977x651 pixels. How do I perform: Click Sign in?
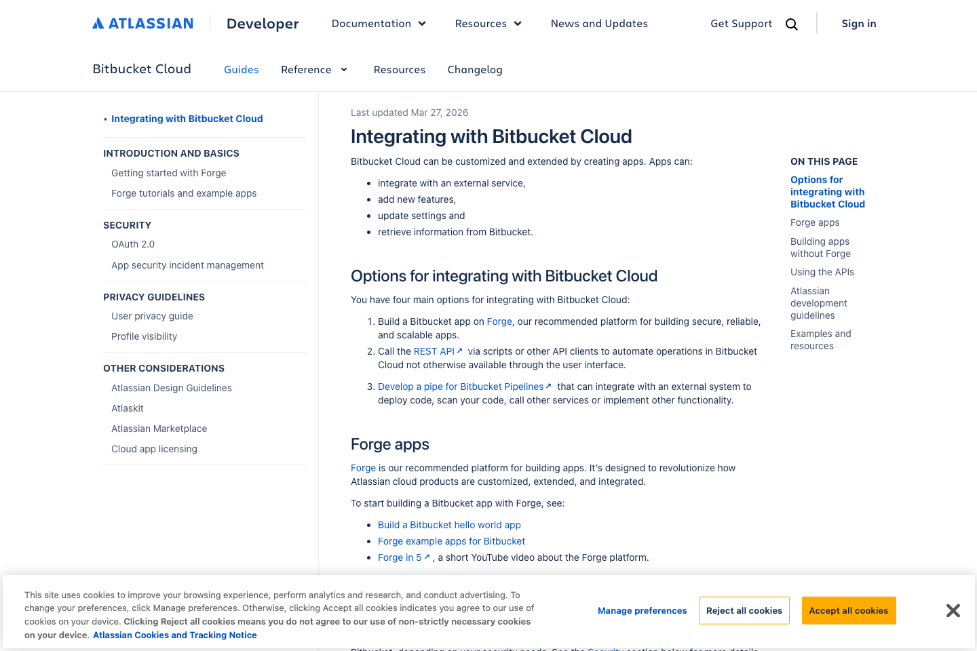click(858, 23)
